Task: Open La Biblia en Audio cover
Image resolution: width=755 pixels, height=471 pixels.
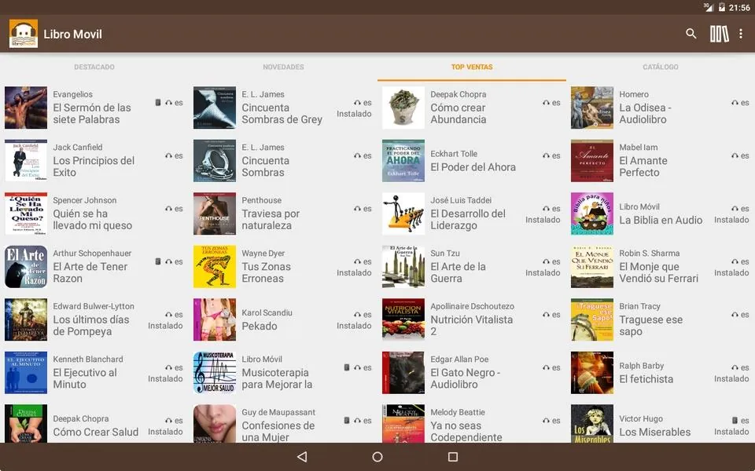Action: click(x=592, y=214)
